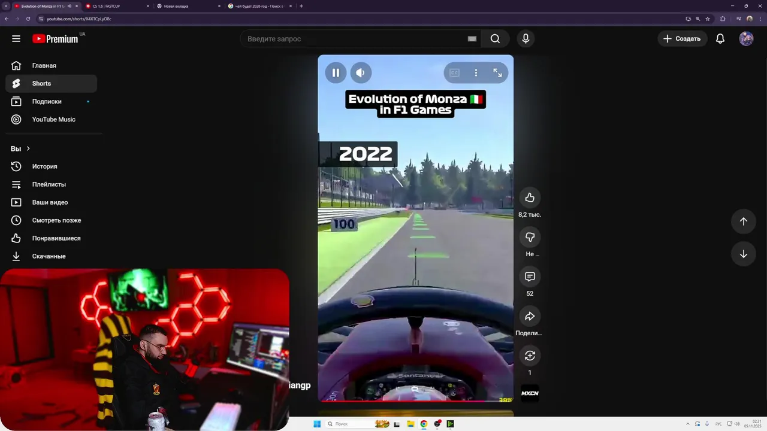This screenshot has height=431, width=767.
Task: Go to next Short with down arrow
Action: pyautogui.click(x=743, y=254)
